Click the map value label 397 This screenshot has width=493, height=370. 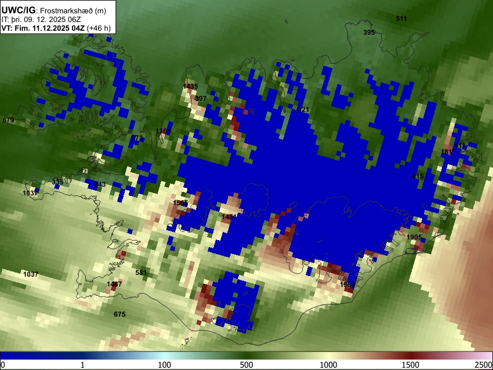tap(201, 99)
